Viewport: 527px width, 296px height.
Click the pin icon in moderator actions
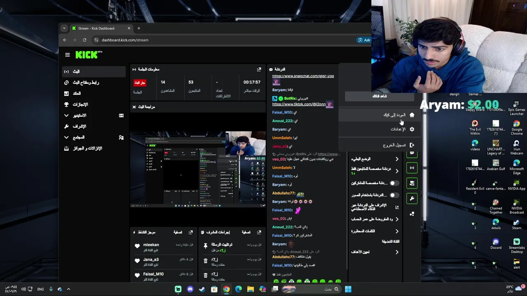(x=205, y=246)
